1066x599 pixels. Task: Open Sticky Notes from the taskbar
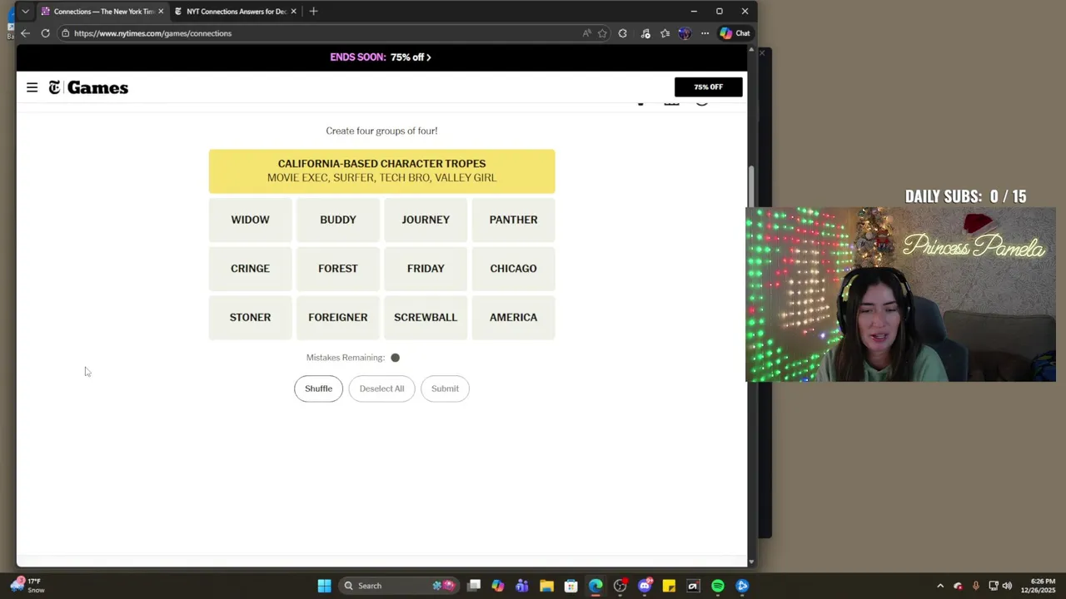[x=669, y=586]
